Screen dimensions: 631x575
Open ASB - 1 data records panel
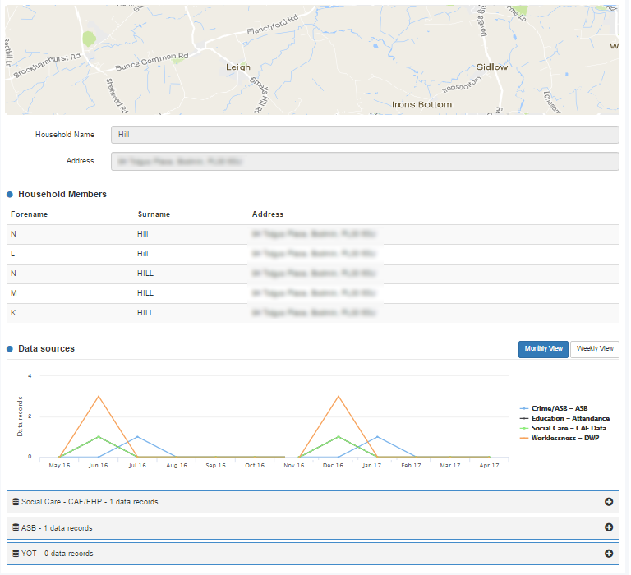(x=313, y=528)
